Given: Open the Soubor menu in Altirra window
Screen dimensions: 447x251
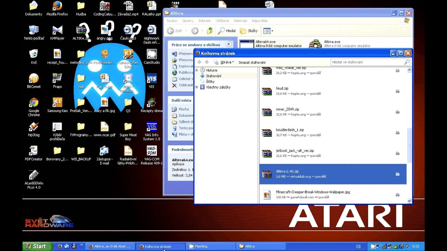Looking at the screenshot, I should coord(172,21).
